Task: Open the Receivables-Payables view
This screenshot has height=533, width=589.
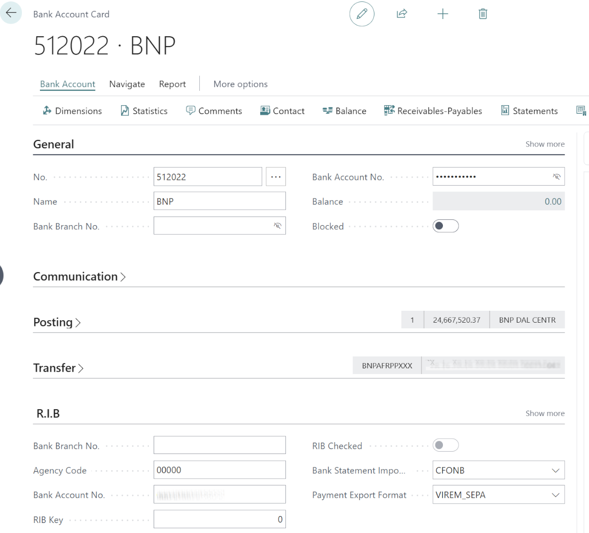Action: point(432,110)
